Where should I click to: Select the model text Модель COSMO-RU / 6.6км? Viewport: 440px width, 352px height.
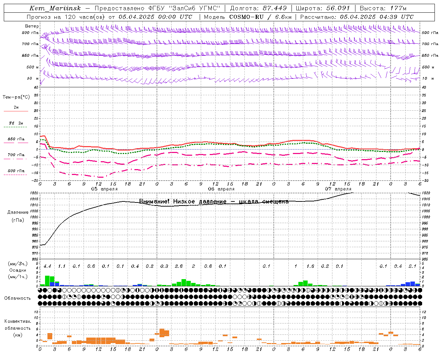248,17
